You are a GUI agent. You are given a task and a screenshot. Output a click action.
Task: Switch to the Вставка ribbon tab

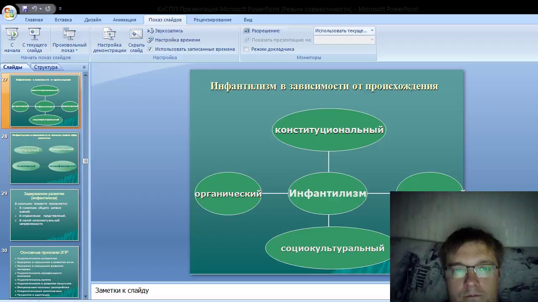(63, 20)
